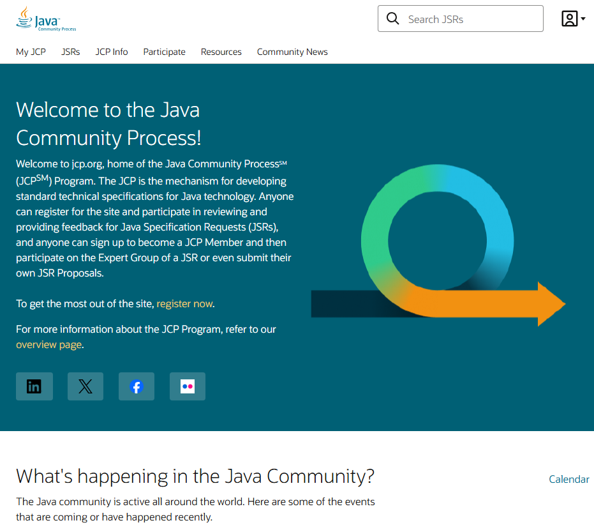Viewport: 594px width, 532px height.
Task: Follow the 'register now' link
Action: pos(184,304)
